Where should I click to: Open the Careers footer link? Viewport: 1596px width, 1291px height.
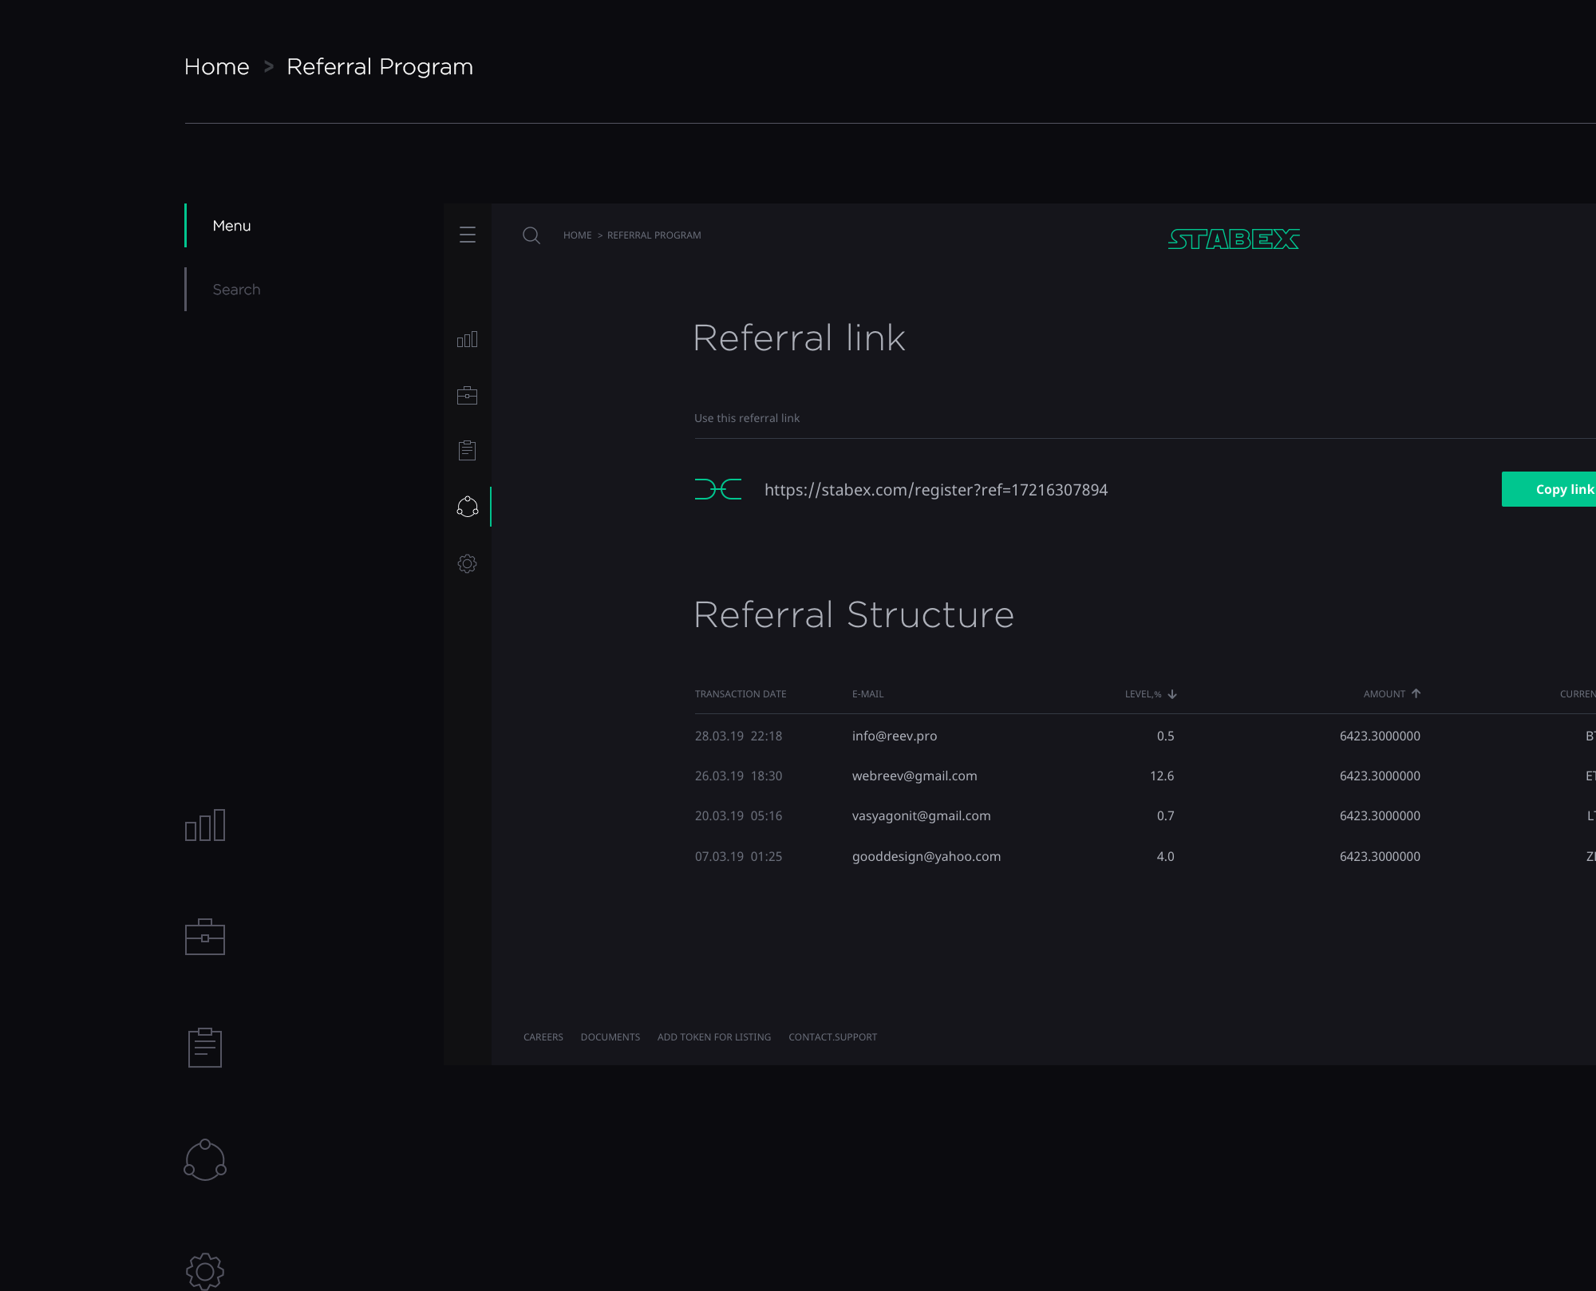(543, 1037)
